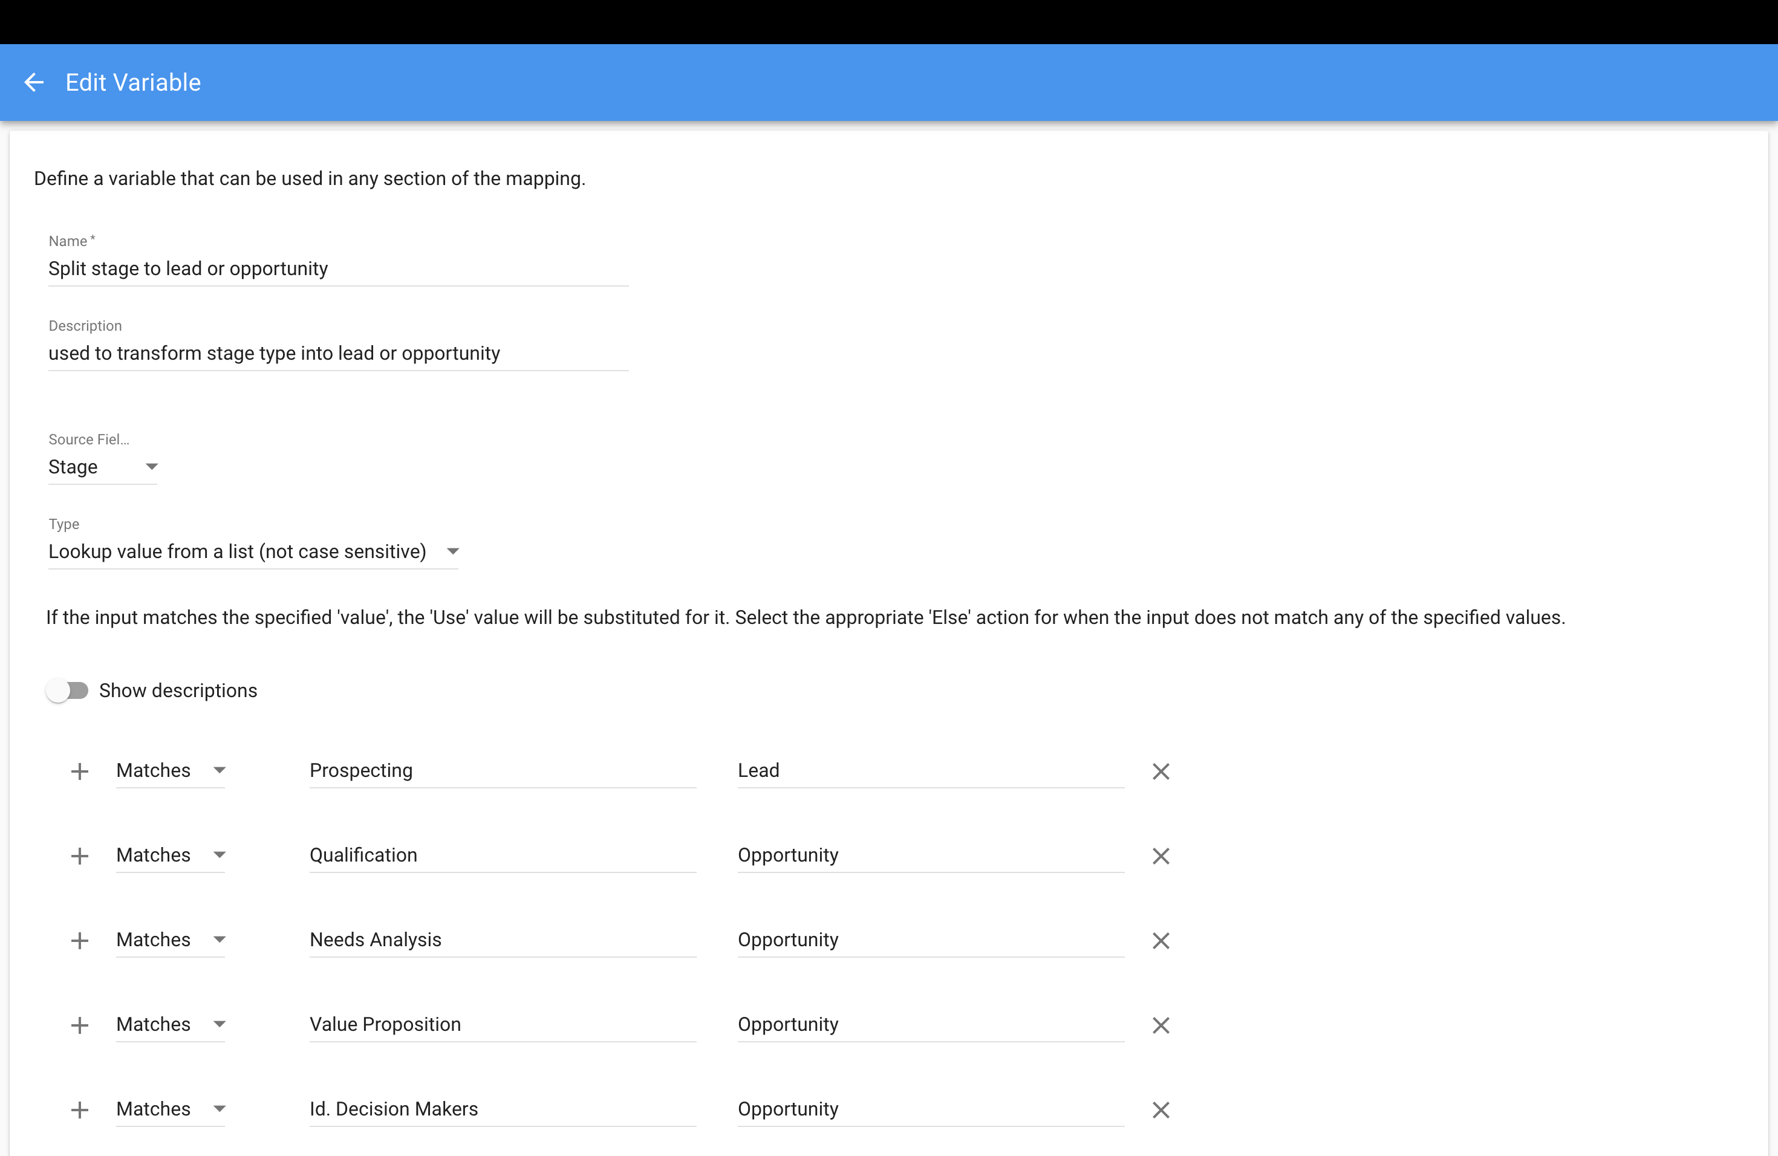The width and height of the screenshot is (1778, 1156).
Task: Edit the Lead use value field
Action: click(930, 771)
